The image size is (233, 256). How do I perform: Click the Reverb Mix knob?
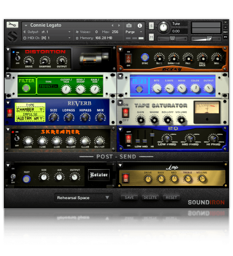[100, 117]
